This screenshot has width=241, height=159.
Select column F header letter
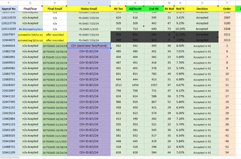[x=9, y=2]
